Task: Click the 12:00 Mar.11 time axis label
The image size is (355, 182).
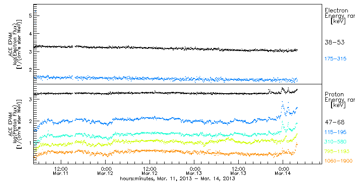Action: pyautogui.click(x=61, y=171)
